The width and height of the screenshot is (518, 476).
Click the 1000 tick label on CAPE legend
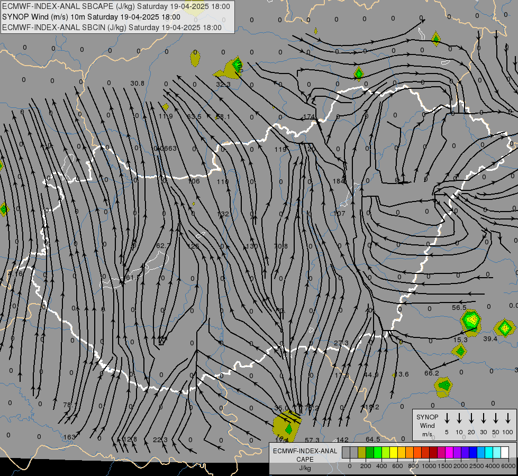coord(429,466)
